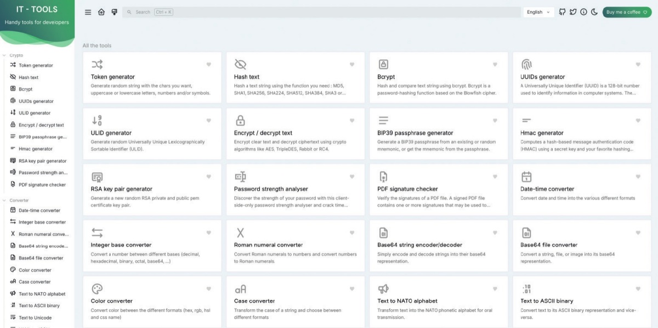The image size is (658, 328).
Task: Click the Text to NATO alphabet megaphone icon
Action: (383, 289)
